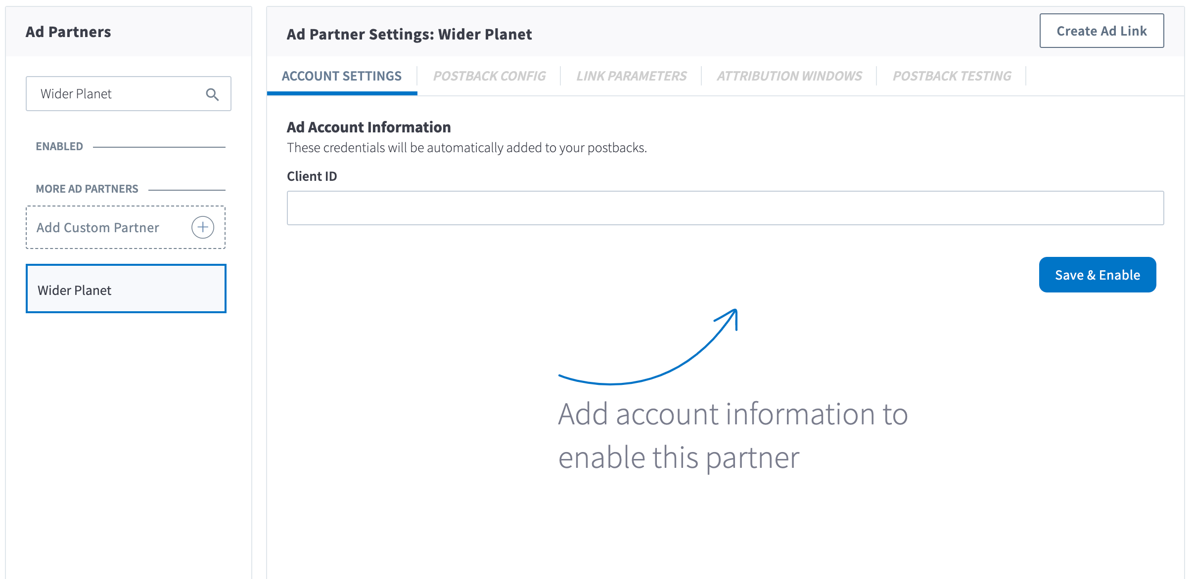Click the Ad Account Information heading
This screenshot has height=579, width=1192.
(368, 127)
